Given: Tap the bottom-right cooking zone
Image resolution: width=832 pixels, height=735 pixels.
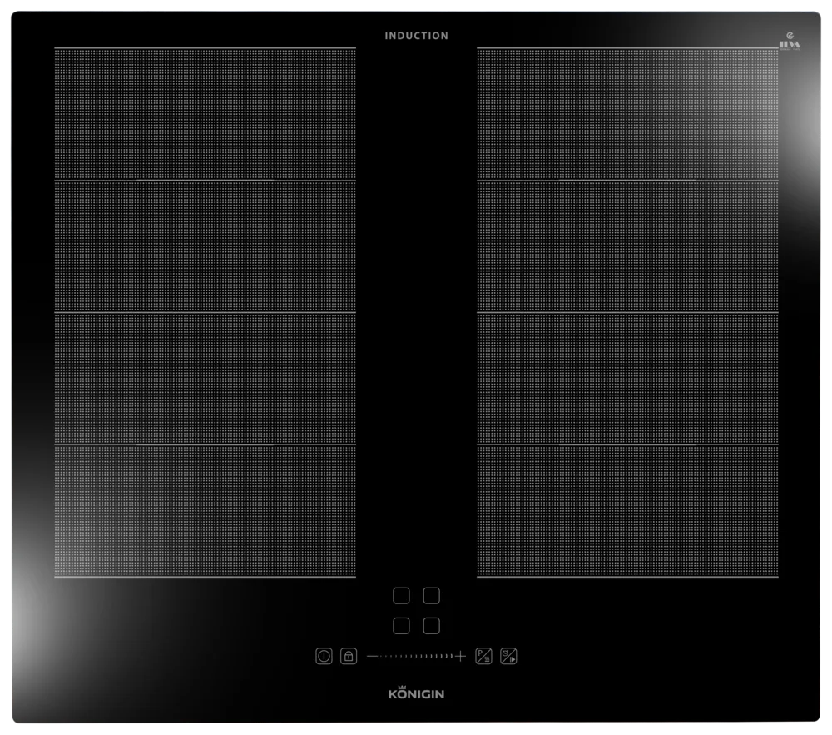Looking at the screenshot, I should pos(627,511).
